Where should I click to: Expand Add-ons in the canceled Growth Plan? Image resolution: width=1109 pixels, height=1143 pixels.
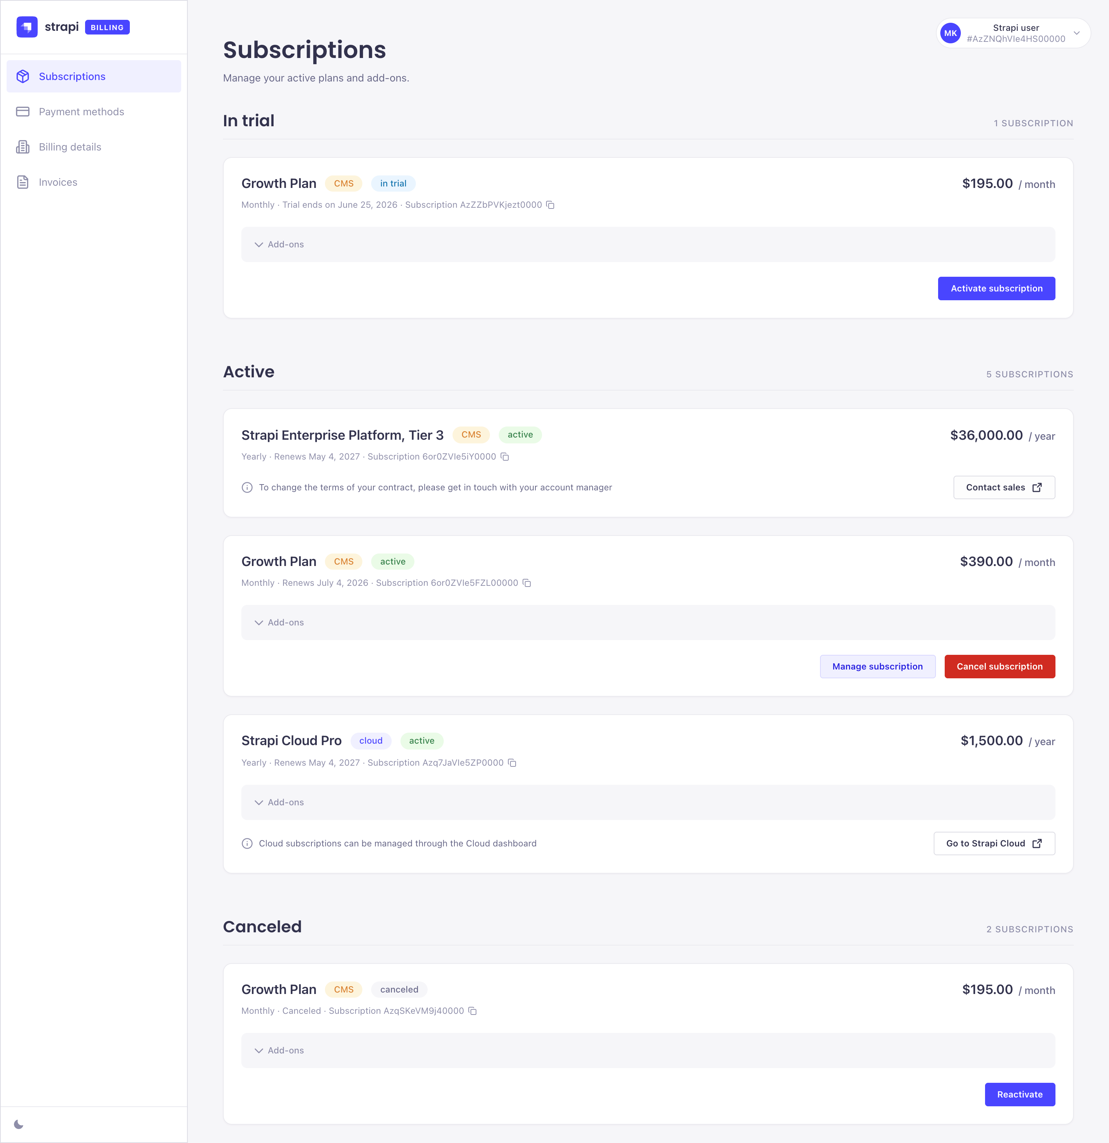coord(648,1050)
